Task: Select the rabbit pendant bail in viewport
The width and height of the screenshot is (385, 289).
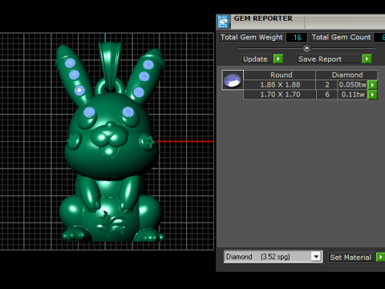Action: (110, 64)
